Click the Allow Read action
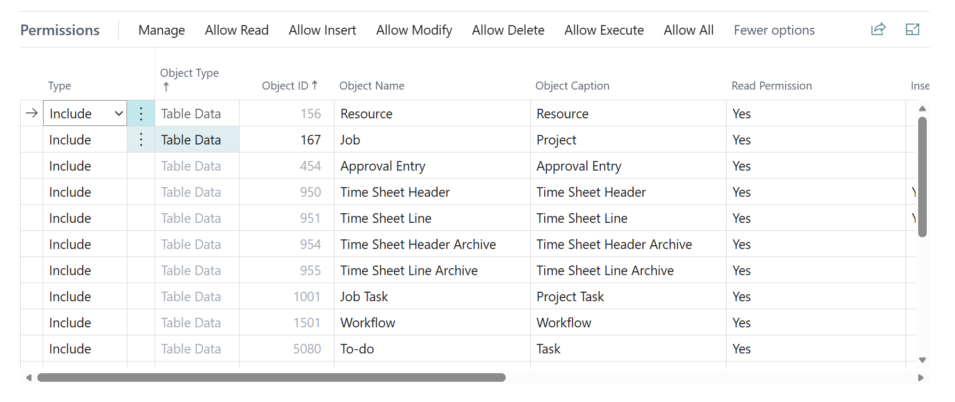This screenshot has height=402, width=955. coord(236,30)
